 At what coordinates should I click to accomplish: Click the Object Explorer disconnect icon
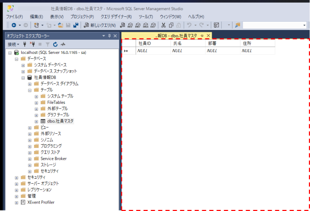32,45
